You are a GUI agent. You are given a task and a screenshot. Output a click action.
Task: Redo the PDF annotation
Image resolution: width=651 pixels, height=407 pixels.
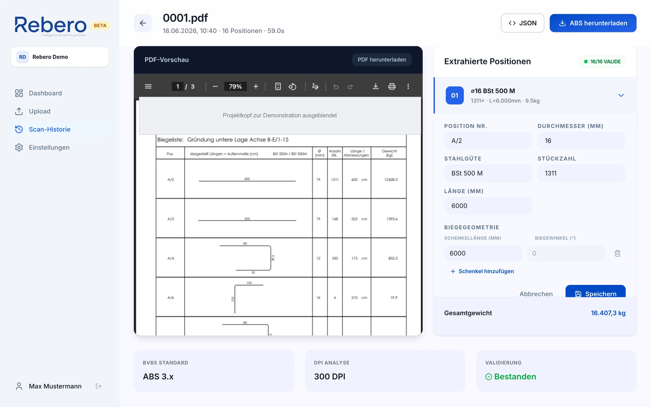pyautogui.click(x=350, y=86)
